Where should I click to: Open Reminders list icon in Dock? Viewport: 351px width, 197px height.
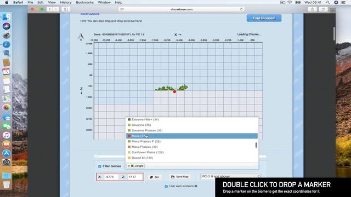(x=6, y=90)
